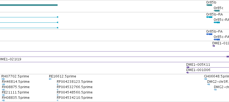Select the RH08835.5prime EST feature
Screen dimensions: 229x102
click(x=3, y=100)
